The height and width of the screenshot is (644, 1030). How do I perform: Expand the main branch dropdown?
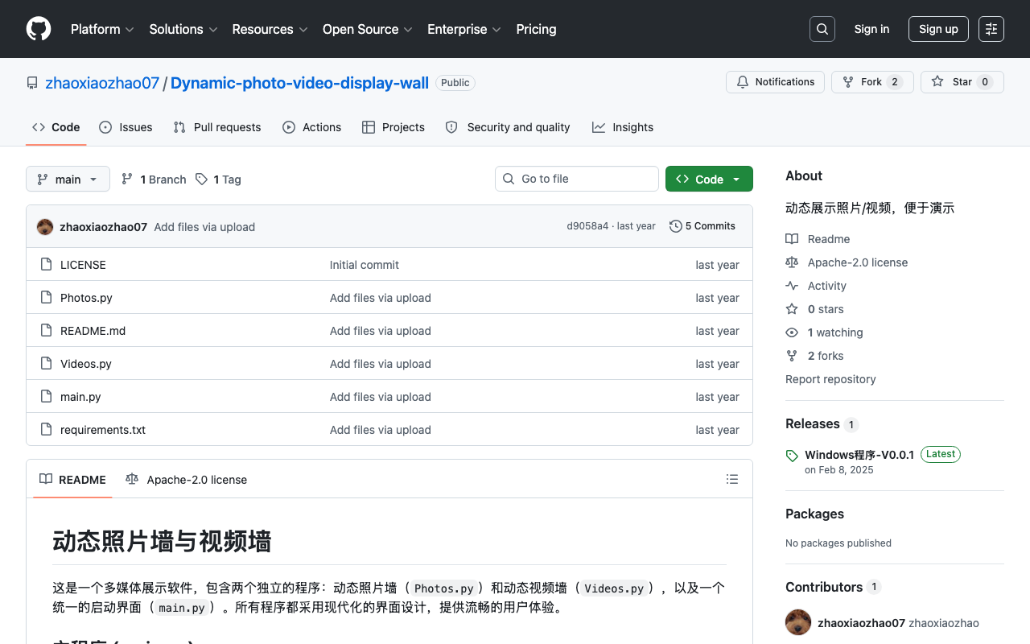(68, 179)
